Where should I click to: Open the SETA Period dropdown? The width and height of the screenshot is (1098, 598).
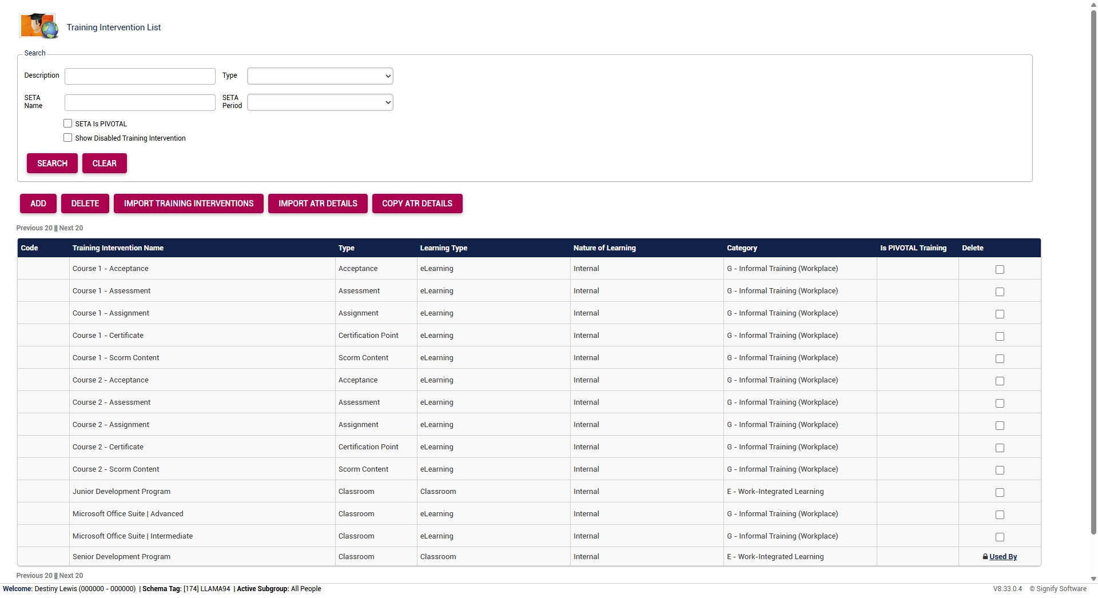[x=320, y=102]
